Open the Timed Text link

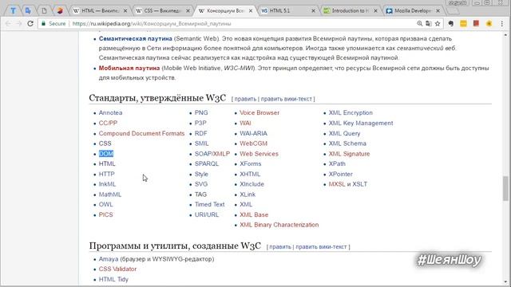pos(209,205)
